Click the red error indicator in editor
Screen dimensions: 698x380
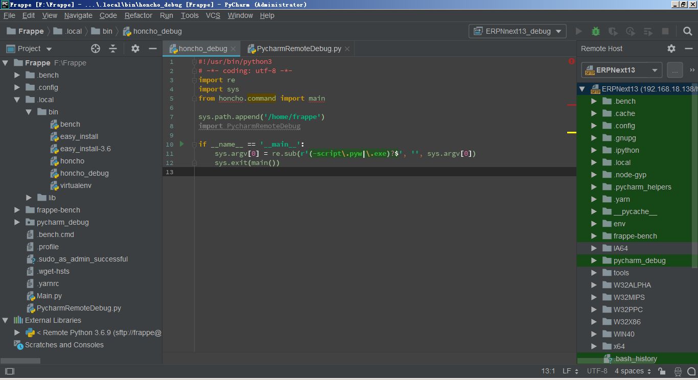tap(571, 61)
